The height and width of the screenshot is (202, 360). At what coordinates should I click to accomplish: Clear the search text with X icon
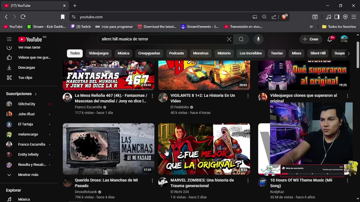[229, 39]
